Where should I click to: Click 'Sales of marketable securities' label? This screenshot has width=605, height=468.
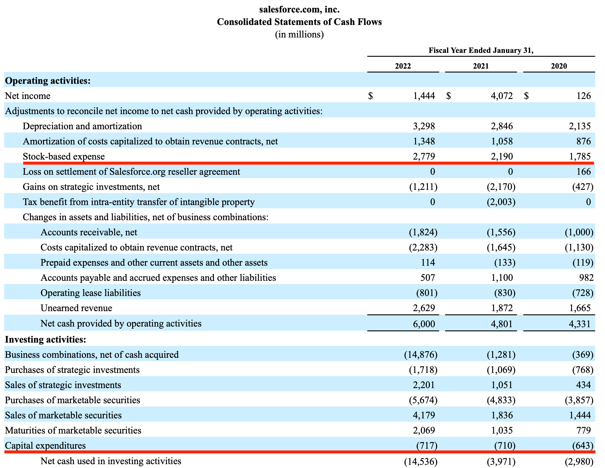point(63,415)
